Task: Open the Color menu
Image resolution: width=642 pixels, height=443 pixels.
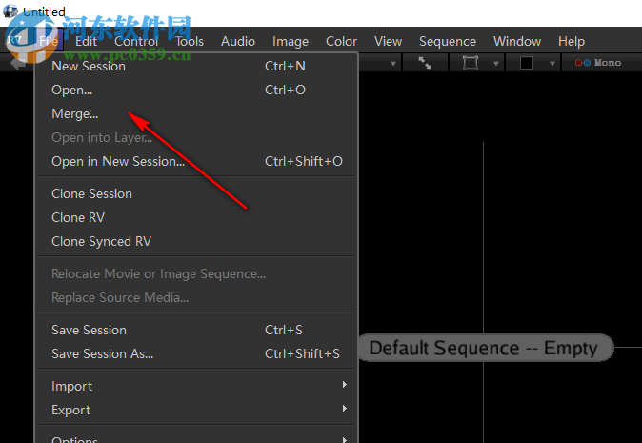Action: click(341, 41)
